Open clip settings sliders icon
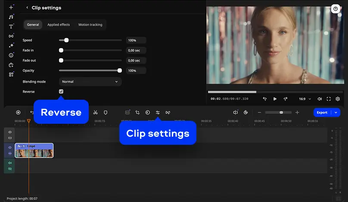 pyautogui.click(x=158, y=113)
